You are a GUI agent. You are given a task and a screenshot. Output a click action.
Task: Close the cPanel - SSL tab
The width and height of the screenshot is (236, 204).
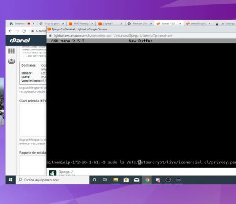click(x=180, y=23)
